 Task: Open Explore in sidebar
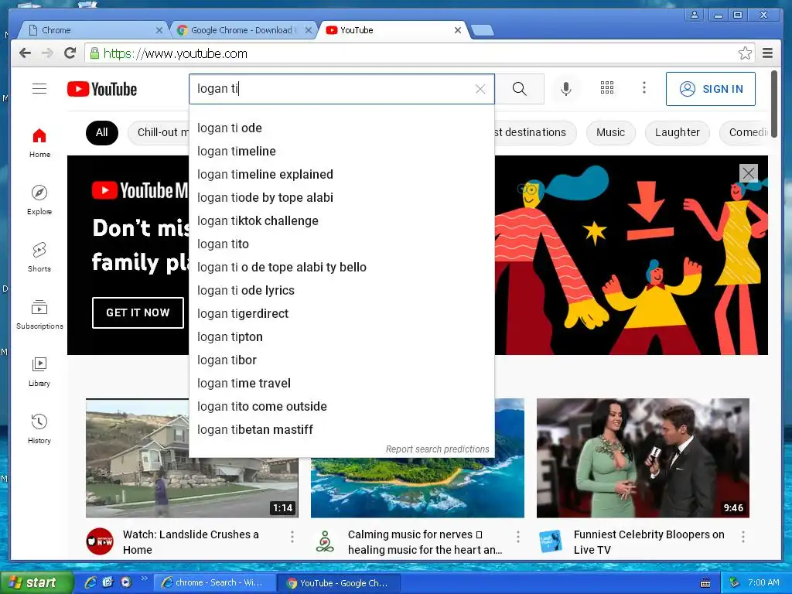pos(39,200)
